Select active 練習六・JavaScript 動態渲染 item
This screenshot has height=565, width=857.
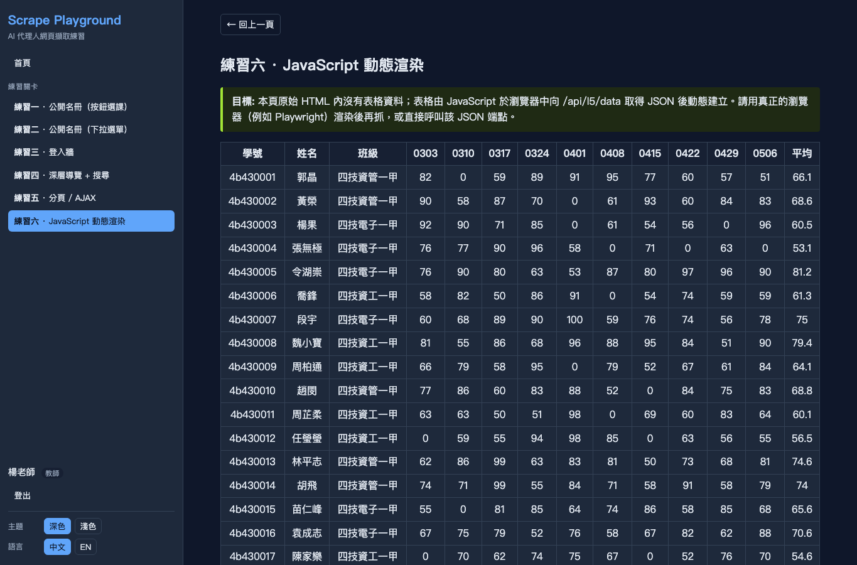tap(91, 221)
